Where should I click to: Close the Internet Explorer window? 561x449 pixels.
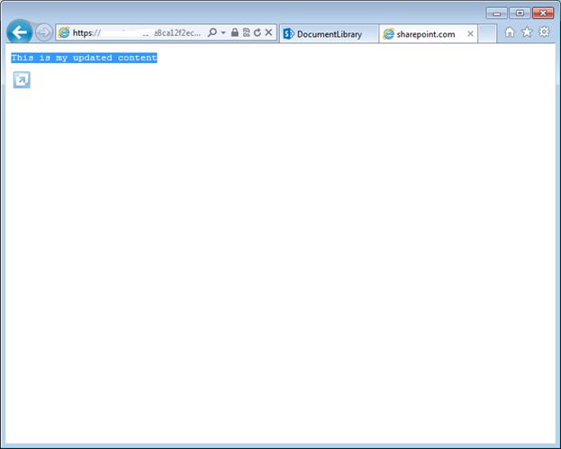543,13
